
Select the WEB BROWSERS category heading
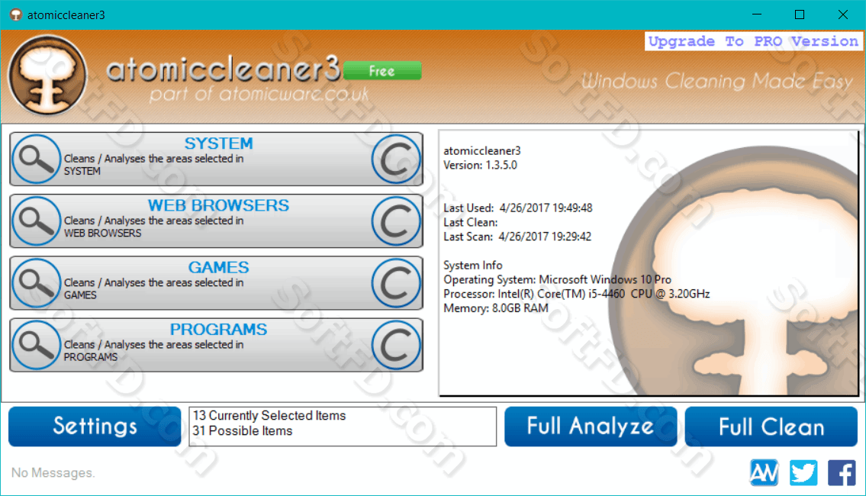(219, 205)
